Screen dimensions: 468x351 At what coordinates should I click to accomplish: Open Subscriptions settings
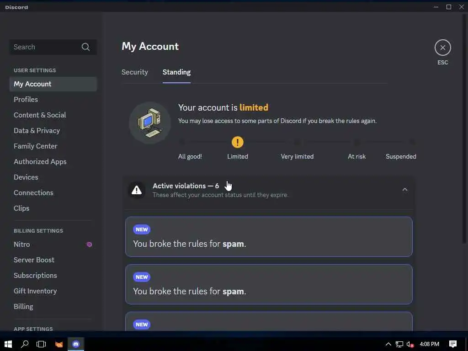click(53, 276)
